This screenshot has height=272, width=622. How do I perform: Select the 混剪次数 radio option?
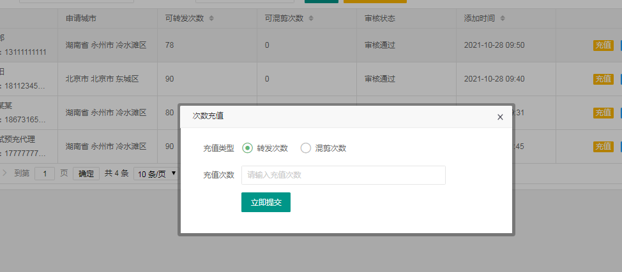pyautogui.click(x=323, y=148)
